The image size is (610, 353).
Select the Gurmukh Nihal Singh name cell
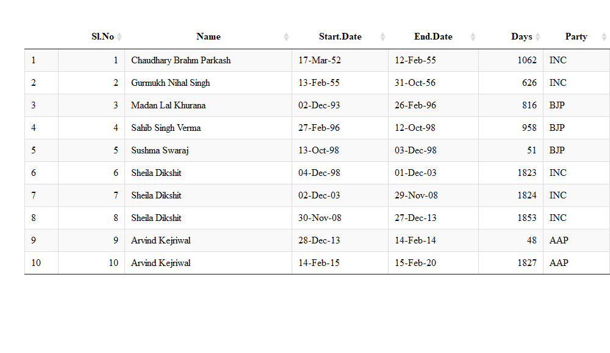pos(170,83)
